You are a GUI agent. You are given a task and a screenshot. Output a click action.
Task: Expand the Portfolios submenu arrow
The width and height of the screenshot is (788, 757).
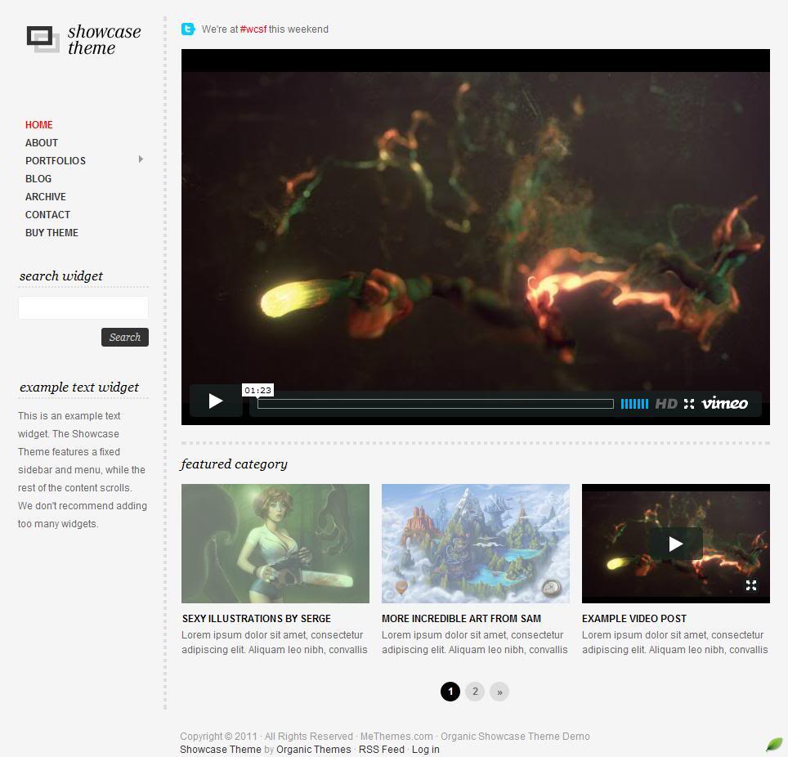pos(141,159)
